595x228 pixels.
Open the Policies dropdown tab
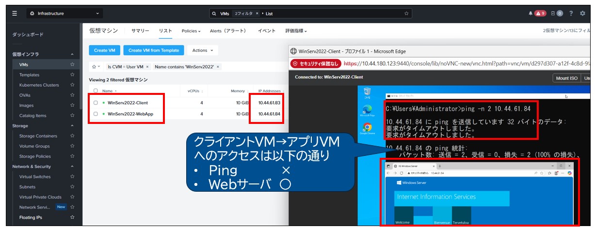(191, 31)
